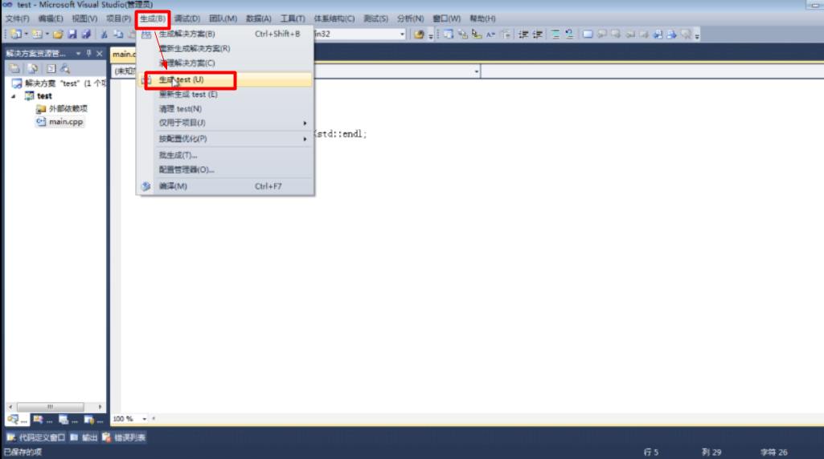Viewport: 824px width, 459px height.
Task: Click the Cut scissors icon
Action: tap(104, 35)
